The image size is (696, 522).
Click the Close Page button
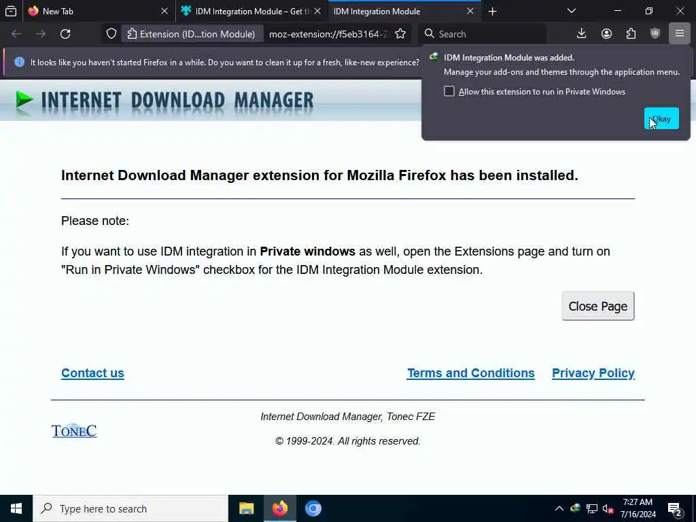[x=598, y=307]
